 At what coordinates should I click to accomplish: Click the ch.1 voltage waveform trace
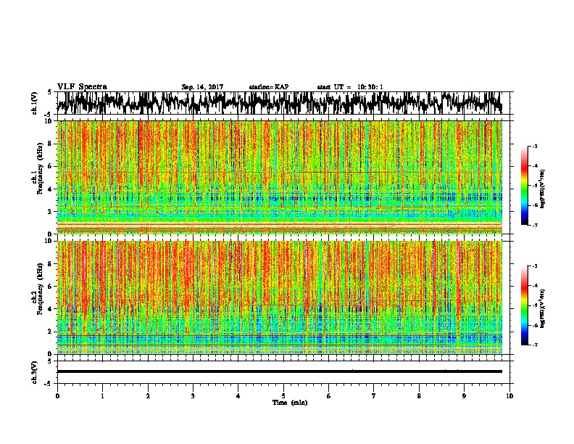point(279,103)
